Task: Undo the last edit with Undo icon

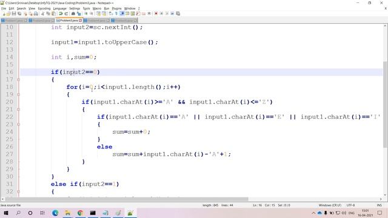Action: (61, 13)
